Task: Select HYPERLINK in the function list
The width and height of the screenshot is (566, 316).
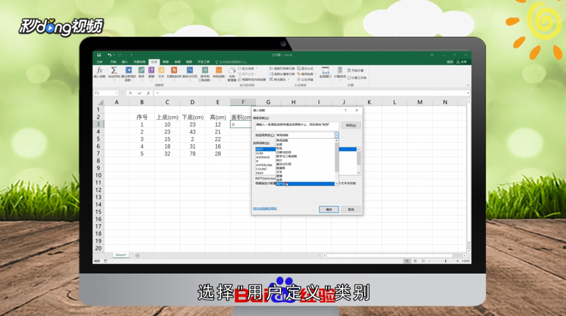Action: pyautogui.click(x=264, y=165)
